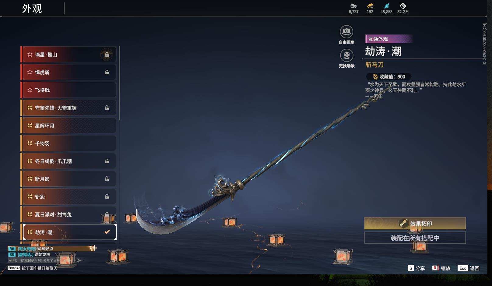Image resolution: width=492 pixels, height=286 pixels.
Task: Click the lock on 守望先锋·火箭重锤
Action: click(107, 108)
